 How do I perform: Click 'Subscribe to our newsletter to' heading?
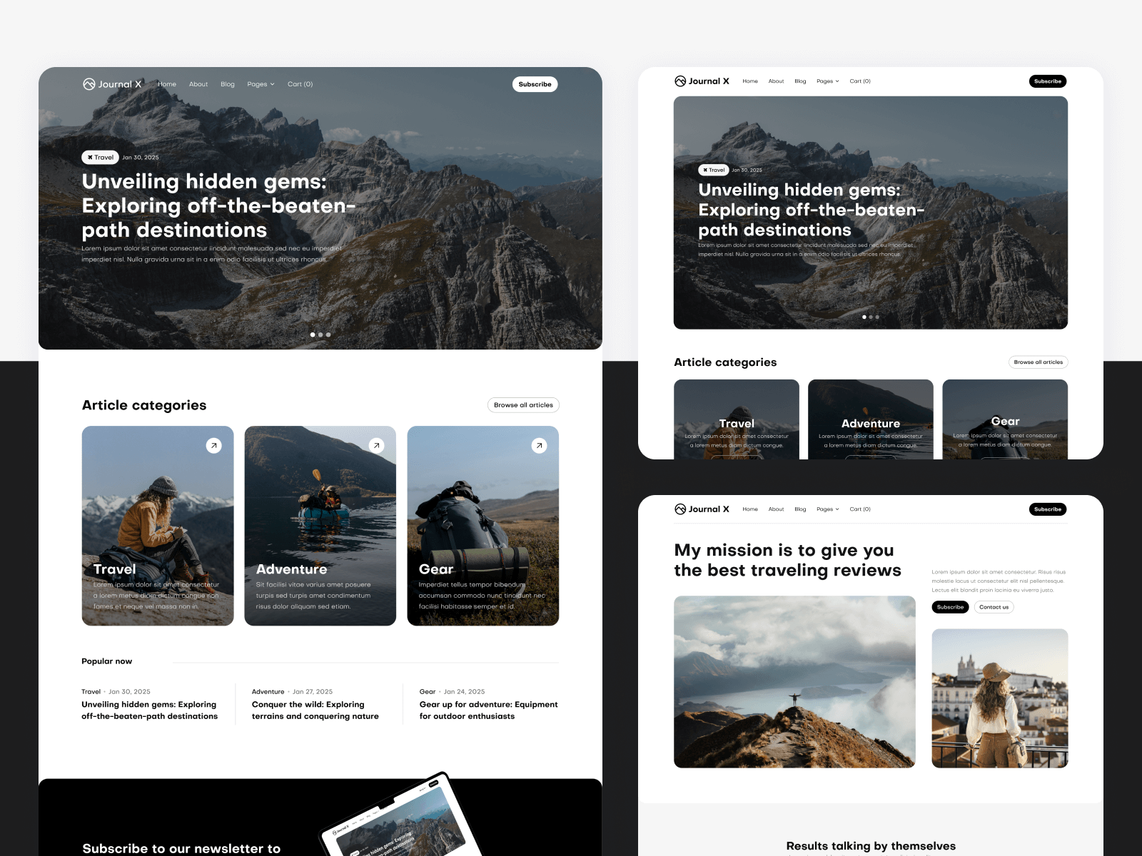pos(181,848)
